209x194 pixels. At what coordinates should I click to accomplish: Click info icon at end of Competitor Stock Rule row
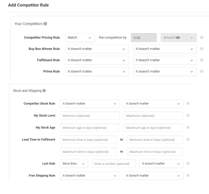(188, 103)
